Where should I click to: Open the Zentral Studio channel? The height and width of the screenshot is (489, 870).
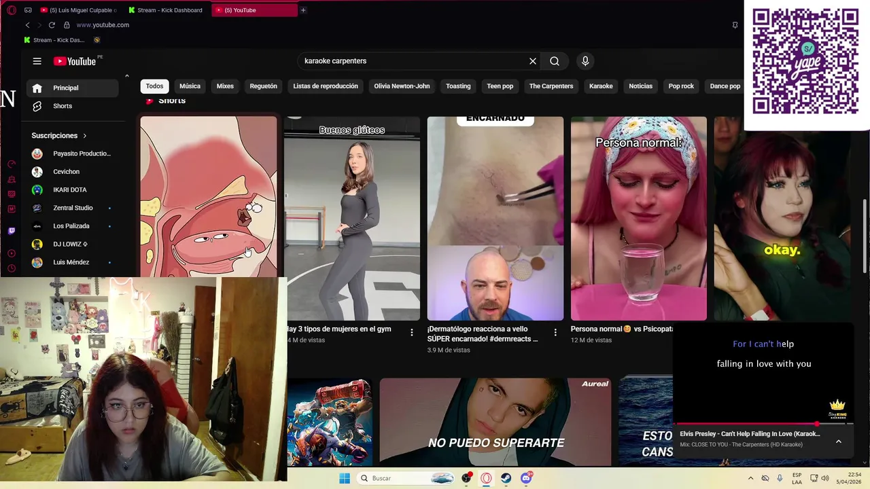(x=72, y=208)
